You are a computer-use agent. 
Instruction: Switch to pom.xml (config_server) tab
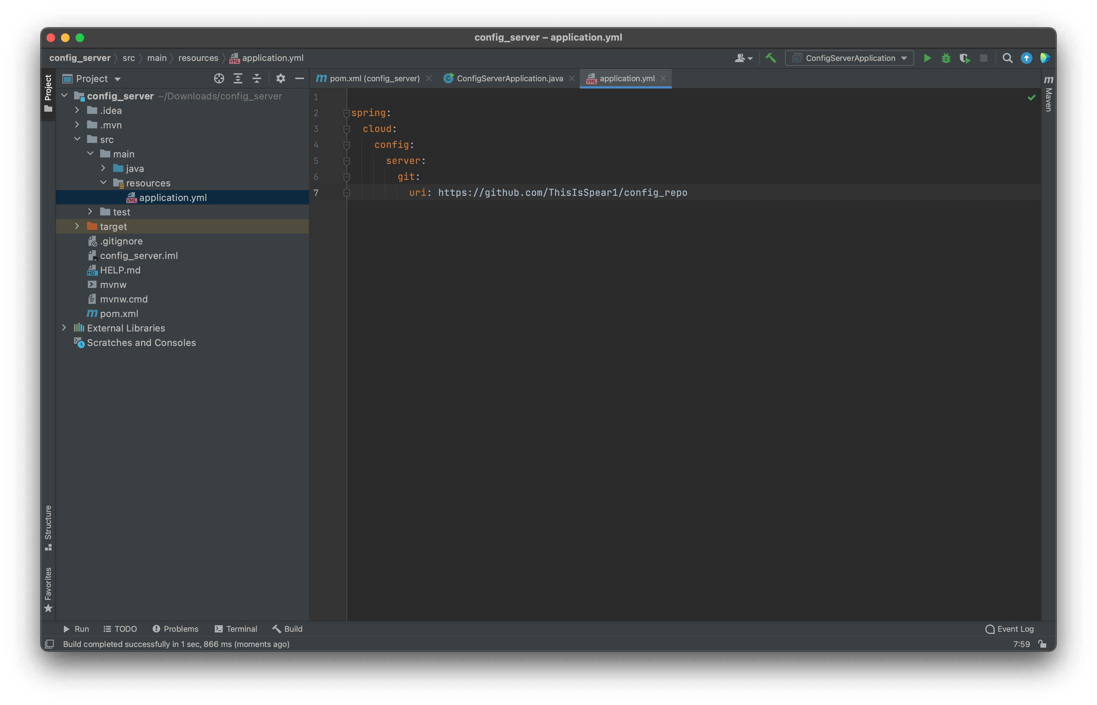click(x=374, y=79)
